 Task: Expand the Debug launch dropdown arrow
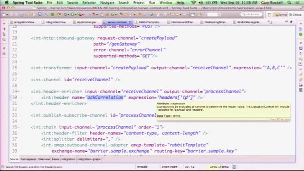(x=68, y=15)
